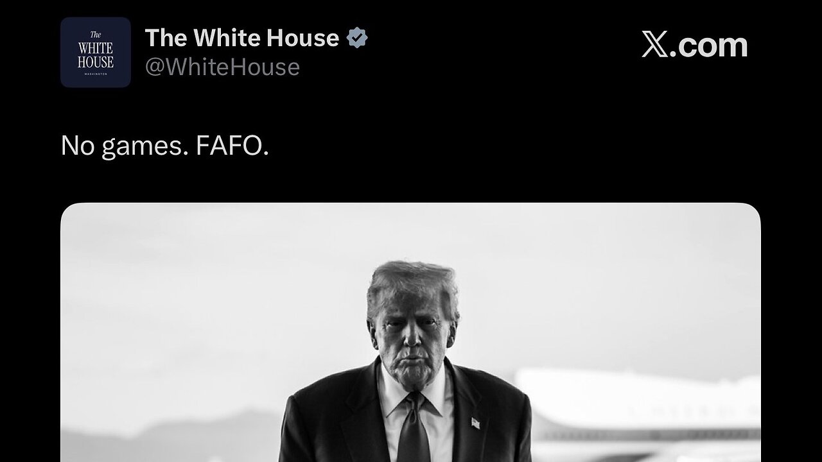822x462 pixels.
Task: Select the "No games. FAFO." post text
Action: pyautogui.click(x=164, y=146)
